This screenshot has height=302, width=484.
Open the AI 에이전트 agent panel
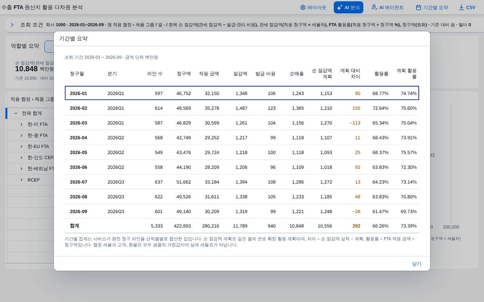click(x=387, y=7)
